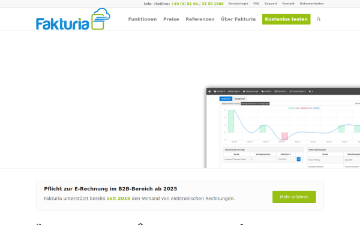The image size is (360, 225).
Task: Select Dashboard tab in preview
Action: pos(226,99)
